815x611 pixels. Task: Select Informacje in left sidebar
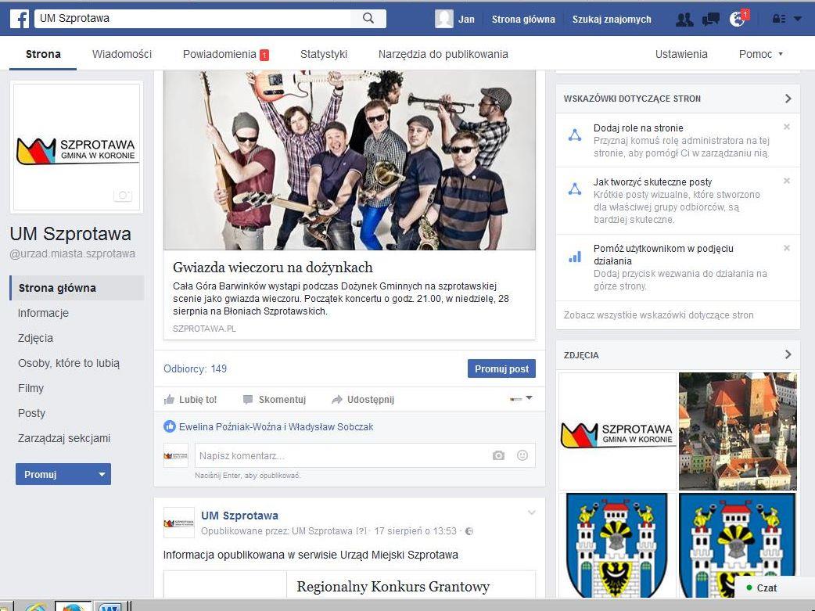[43, 313]
